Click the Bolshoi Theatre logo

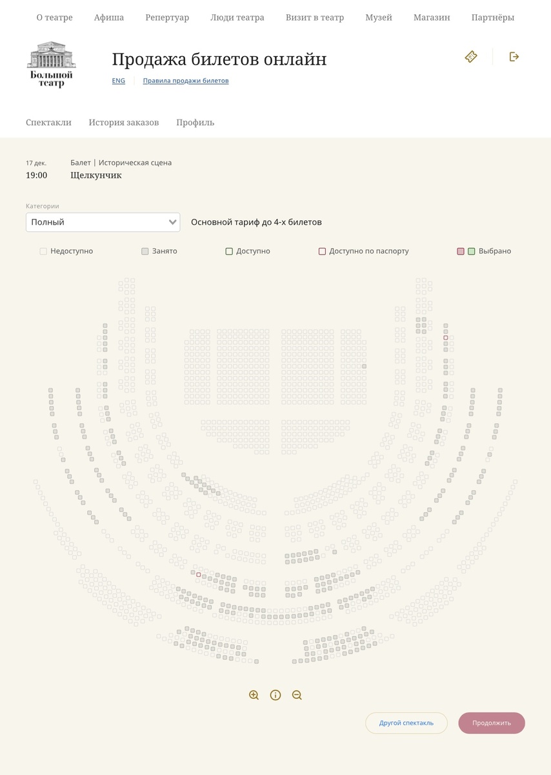pyautogui.click(x=51, y=64)
